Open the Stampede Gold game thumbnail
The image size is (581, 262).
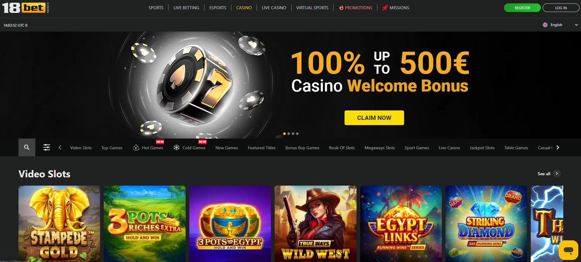click(x=59, y=224)
